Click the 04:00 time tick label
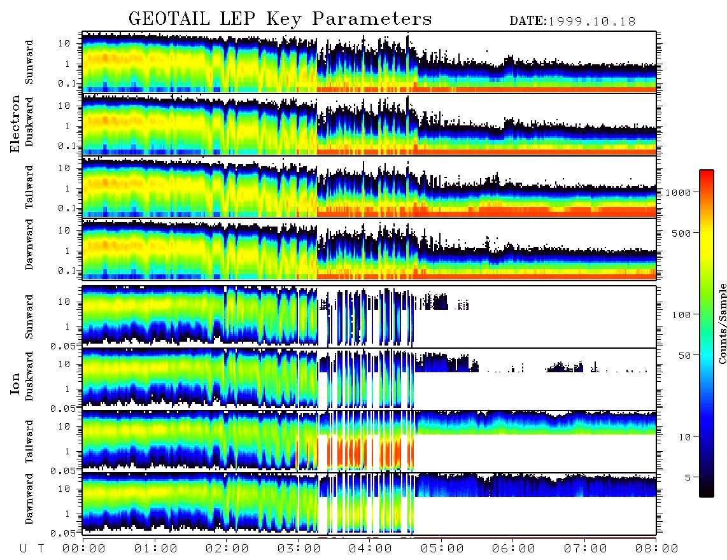Screen dimensions: 727x560 (371, 549)
